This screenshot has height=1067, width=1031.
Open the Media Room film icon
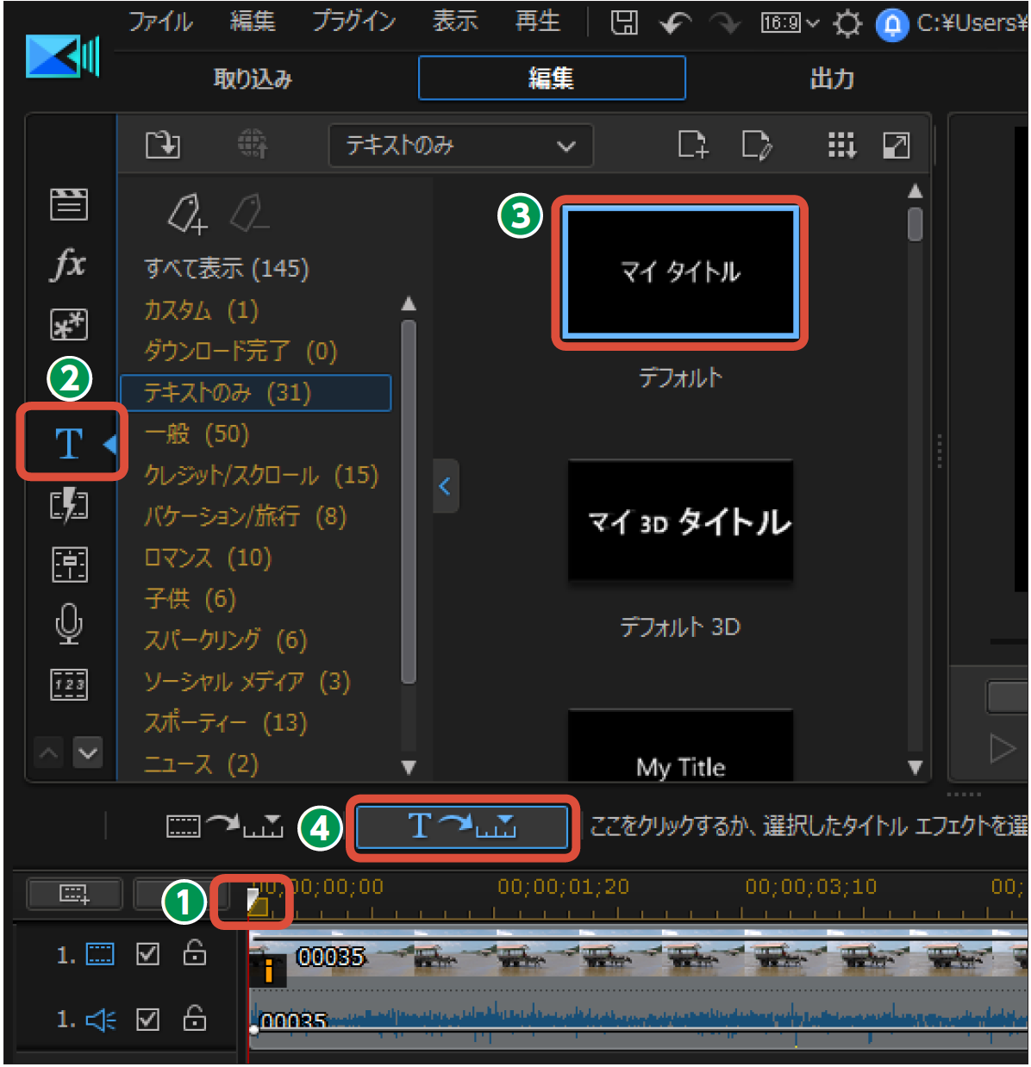69,204
